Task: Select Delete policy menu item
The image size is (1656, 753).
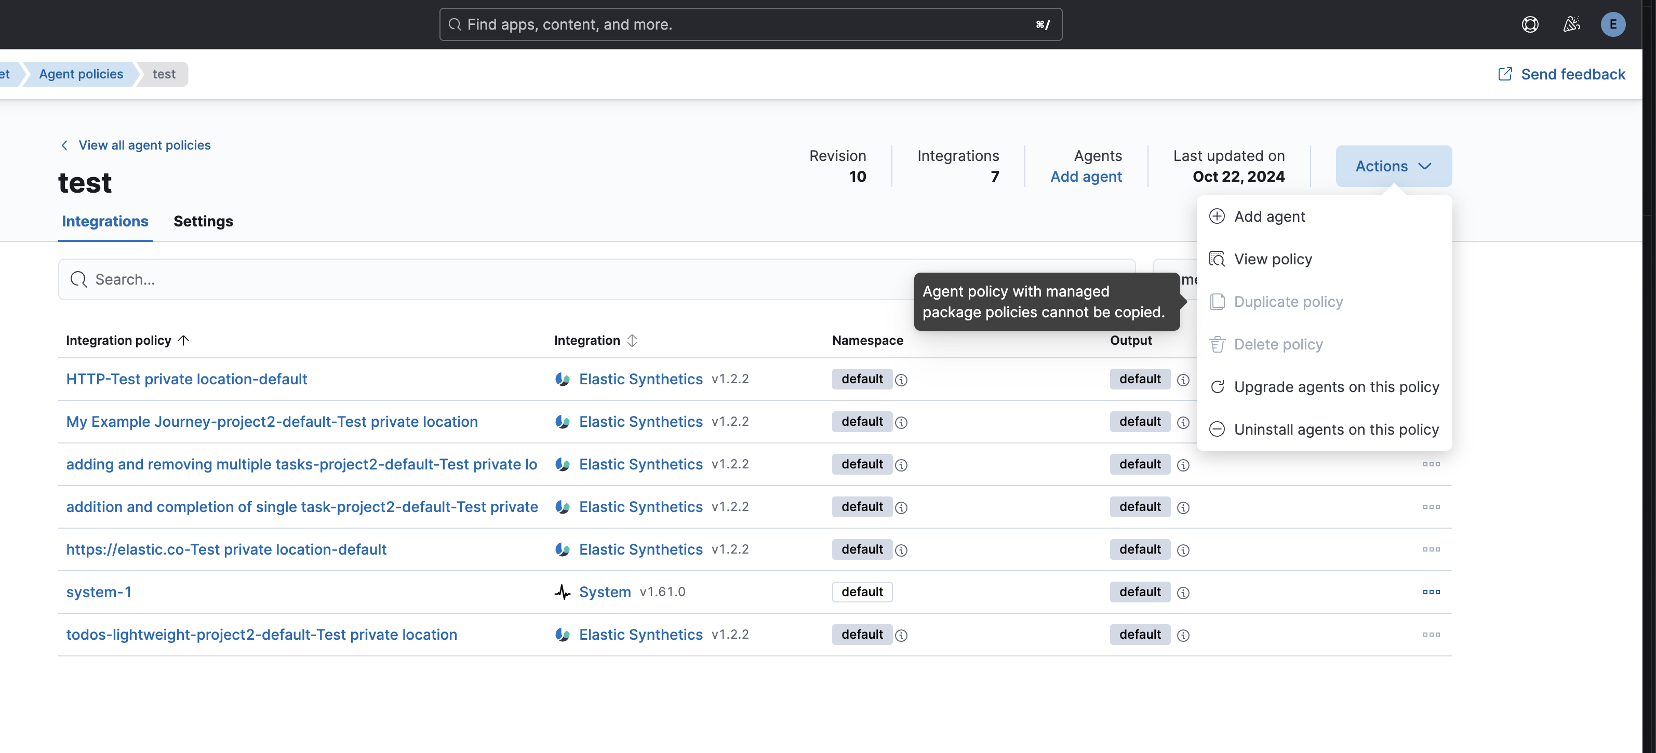Action: (1324, 344)
